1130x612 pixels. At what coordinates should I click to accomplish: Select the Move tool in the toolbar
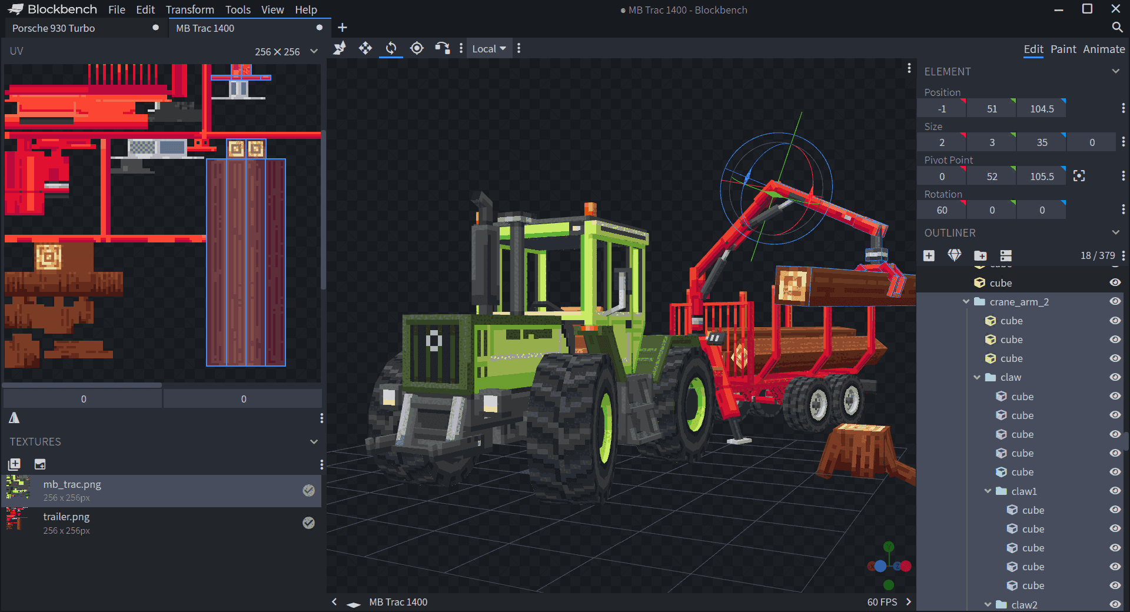(365, 48)
